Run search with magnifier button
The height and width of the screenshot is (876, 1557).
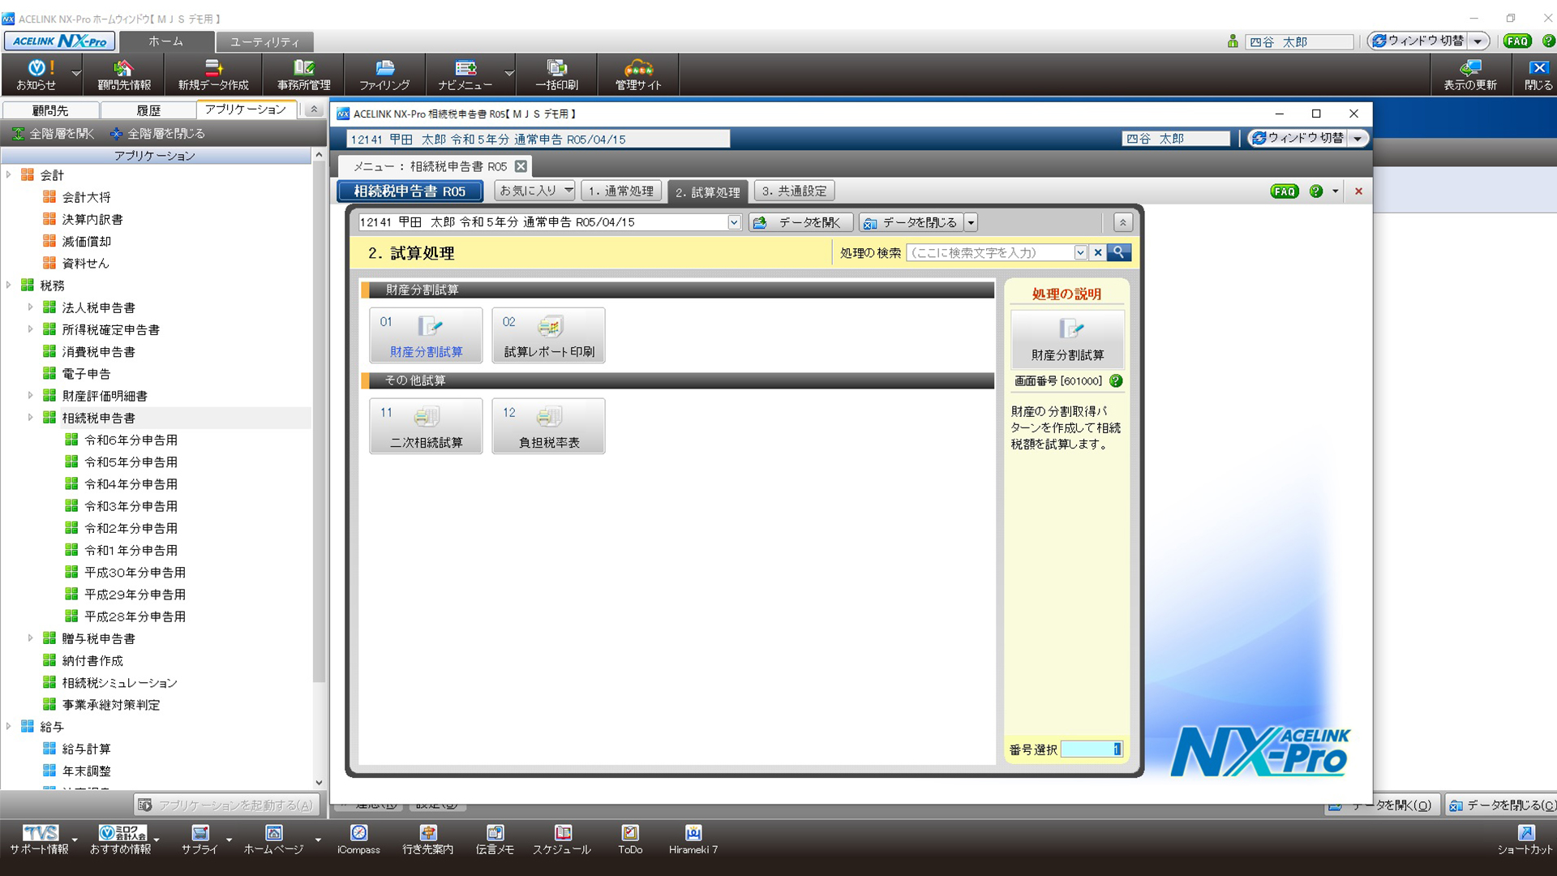(x=1119, y=252)
